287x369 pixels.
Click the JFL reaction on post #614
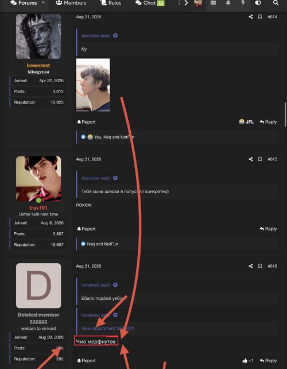point(246,122)
